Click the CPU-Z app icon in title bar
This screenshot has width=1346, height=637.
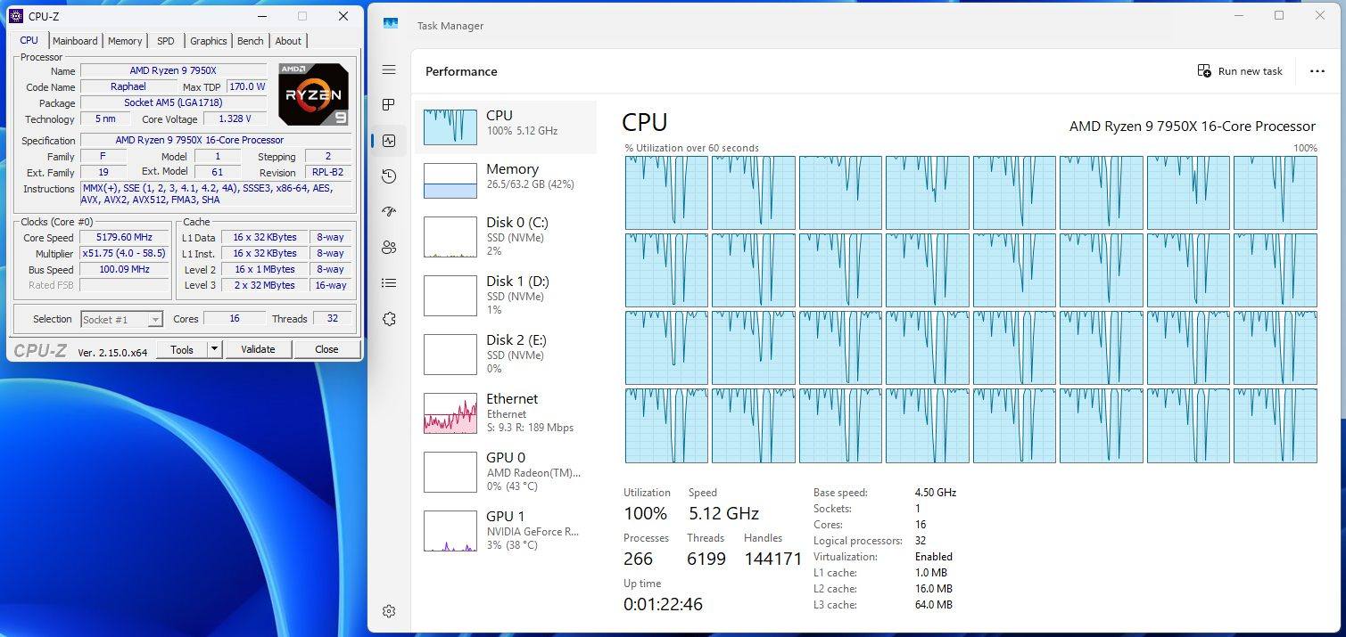[15, 16]
